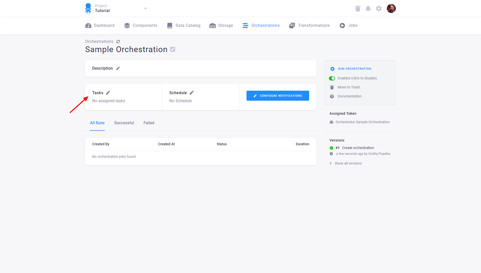481x273 pixels.
Task: Expand Show all versions
Action: [x=348, y=163]
